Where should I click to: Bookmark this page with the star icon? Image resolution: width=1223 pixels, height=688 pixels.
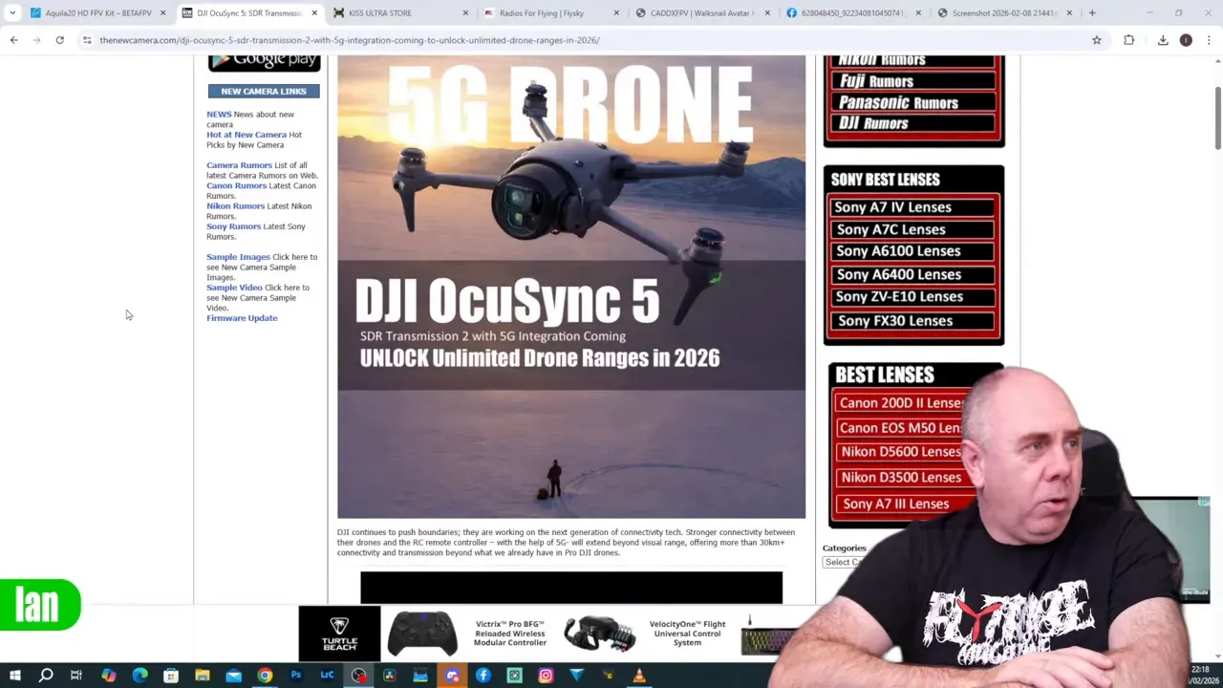point(1097,40)
